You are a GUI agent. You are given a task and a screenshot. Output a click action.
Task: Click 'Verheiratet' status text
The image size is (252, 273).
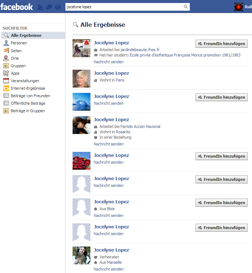pyautogui.click(x=109, y=257)
